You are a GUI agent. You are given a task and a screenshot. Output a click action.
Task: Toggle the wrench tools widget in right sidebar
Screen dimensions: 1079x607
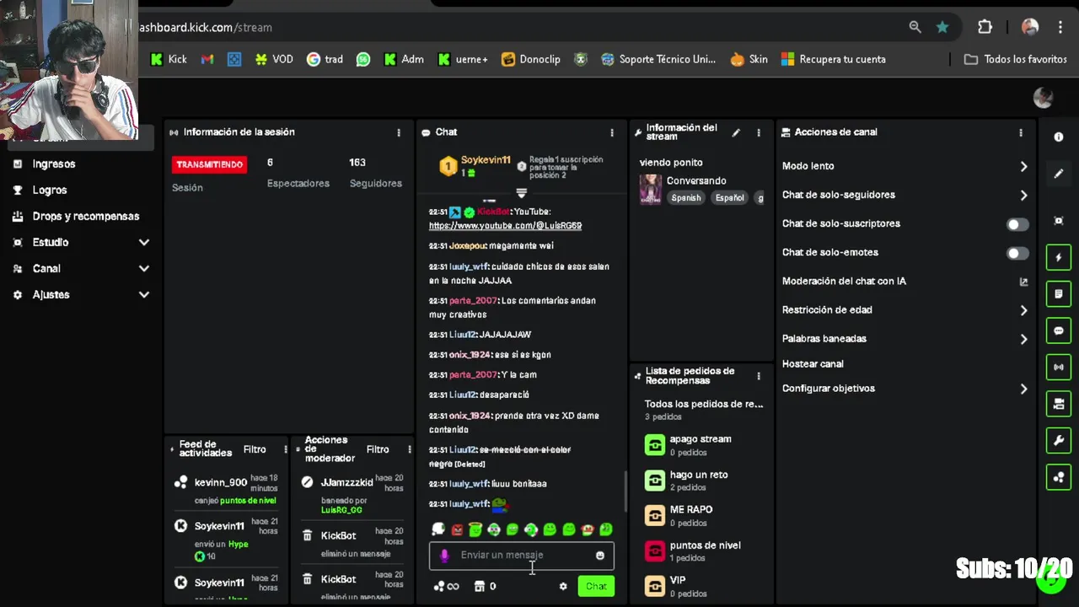[1059, 440]
